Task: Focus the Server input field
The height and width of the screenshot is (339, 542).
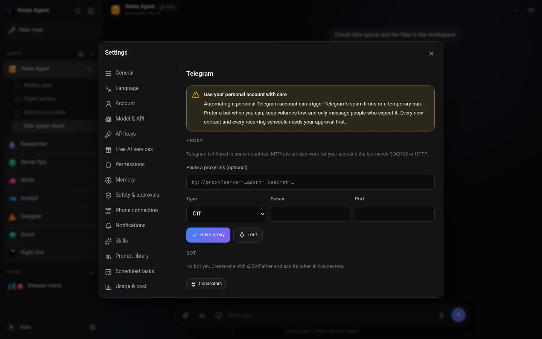Action: pos(311,214)
